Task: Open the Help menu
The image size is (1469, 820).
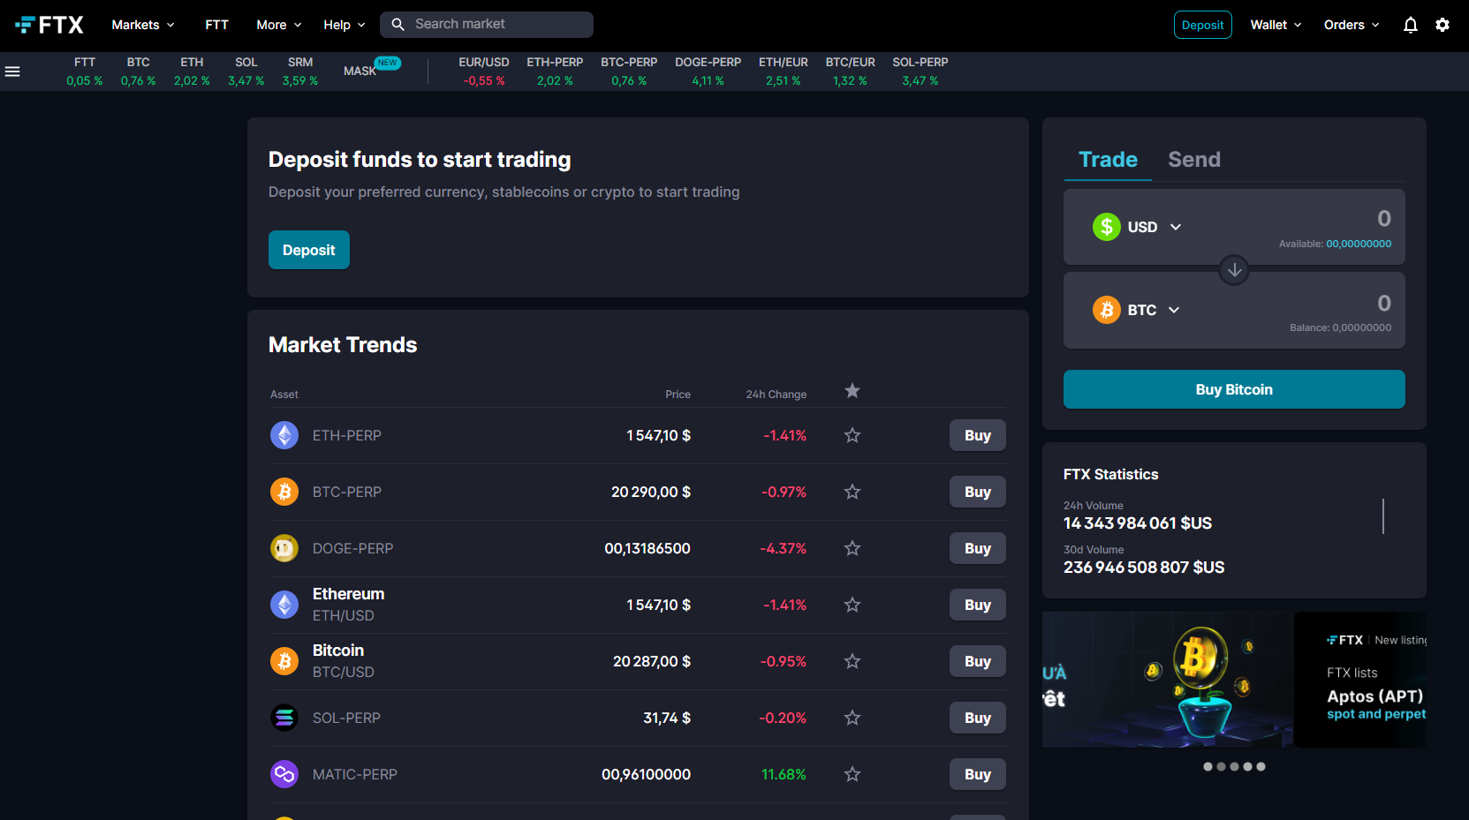Action: click(344, 25)
